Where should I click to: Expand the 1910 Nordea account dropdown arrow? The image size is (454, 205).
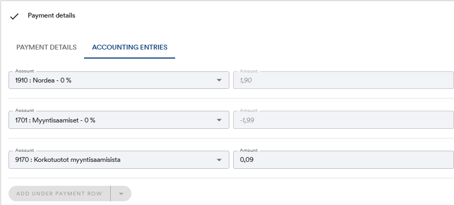tap(219, 80)
